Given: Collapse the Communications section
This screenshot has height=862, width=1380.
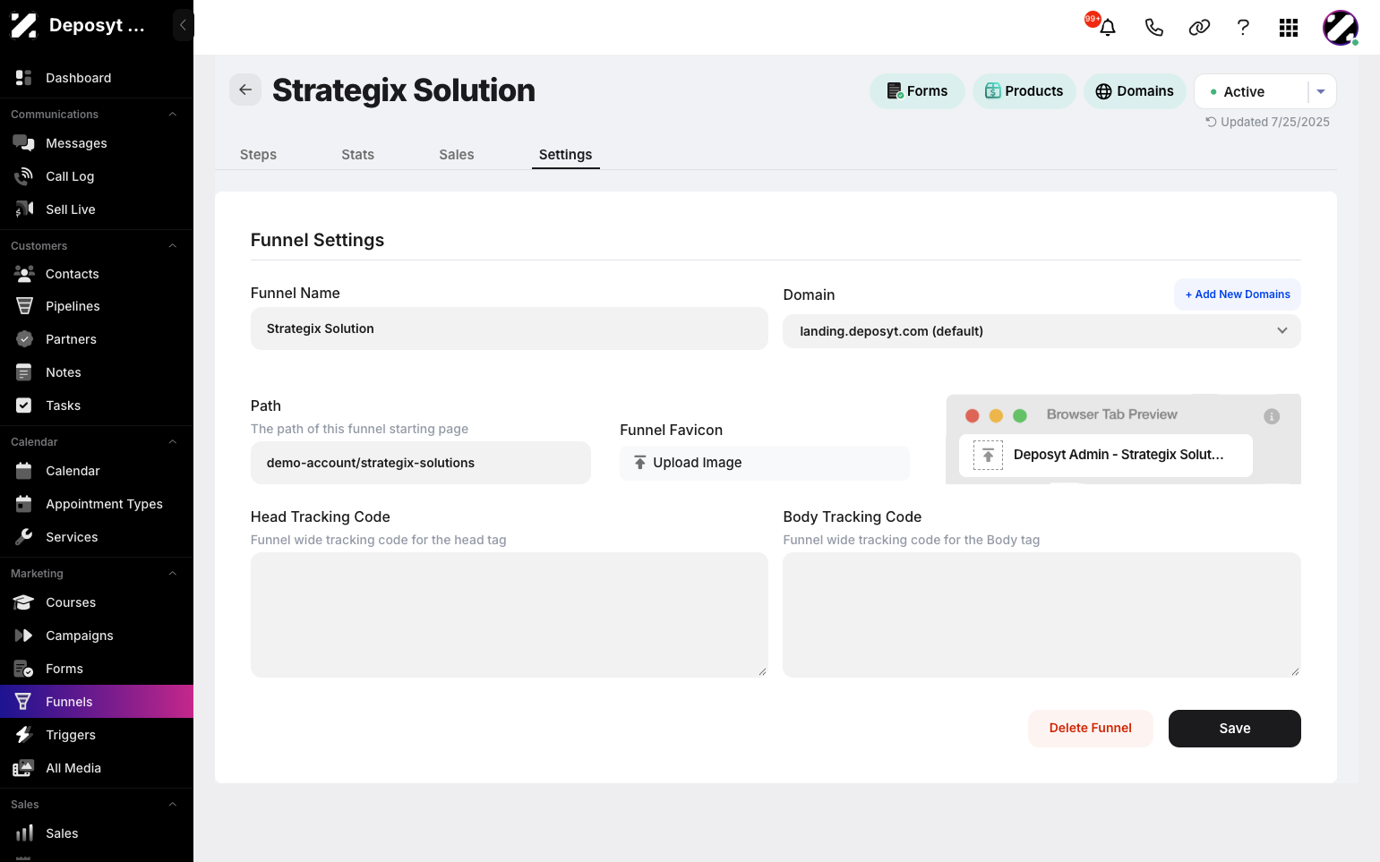Looking at the screenshot, I should [173, 115].
